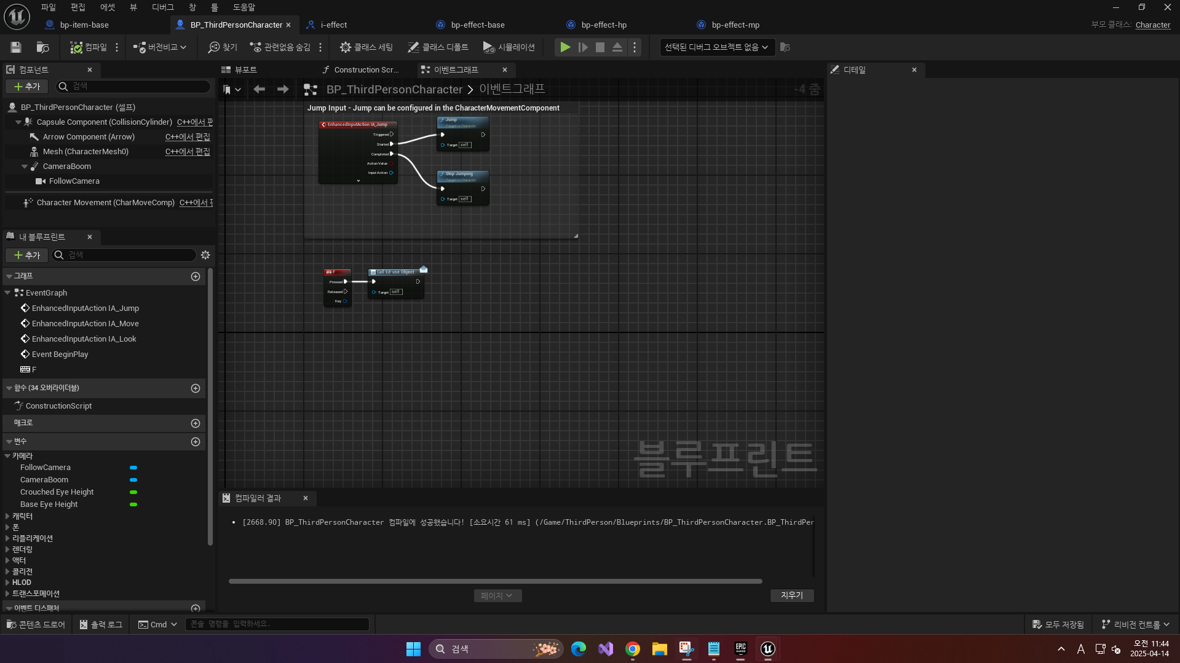
Task: Navigate back in graph history
Action: 259,90
